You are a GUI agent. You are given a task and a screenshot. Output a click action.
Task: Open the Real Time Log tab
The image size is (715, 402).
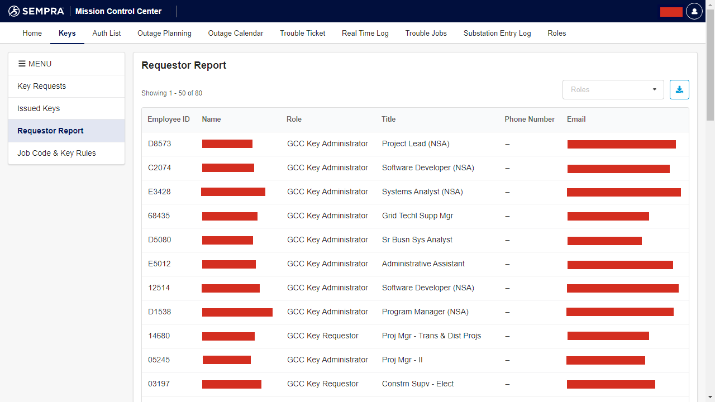coord(365,33)
